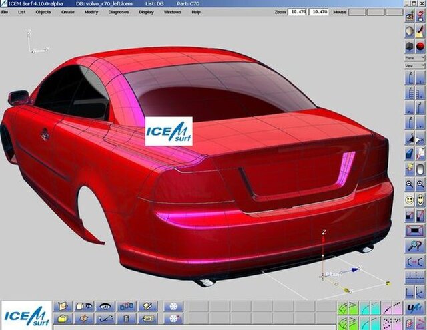The height and width of the screenshot is (330, 427).
Task: Click the first Mouse button box
Action: click(x=357, y=12)
